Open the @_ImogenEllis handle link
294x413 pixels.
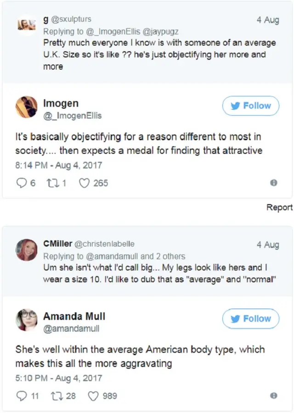click(x=72, y=116)
